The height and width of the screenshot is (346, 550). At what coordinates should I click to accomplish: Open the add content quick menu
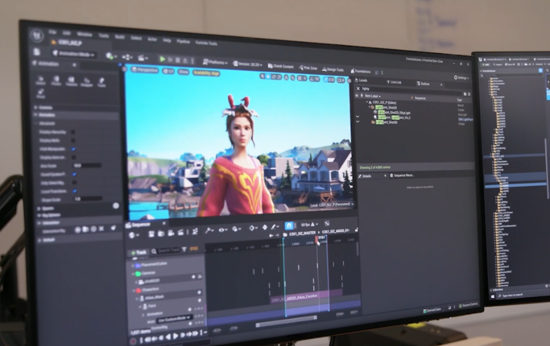[111, 56]
